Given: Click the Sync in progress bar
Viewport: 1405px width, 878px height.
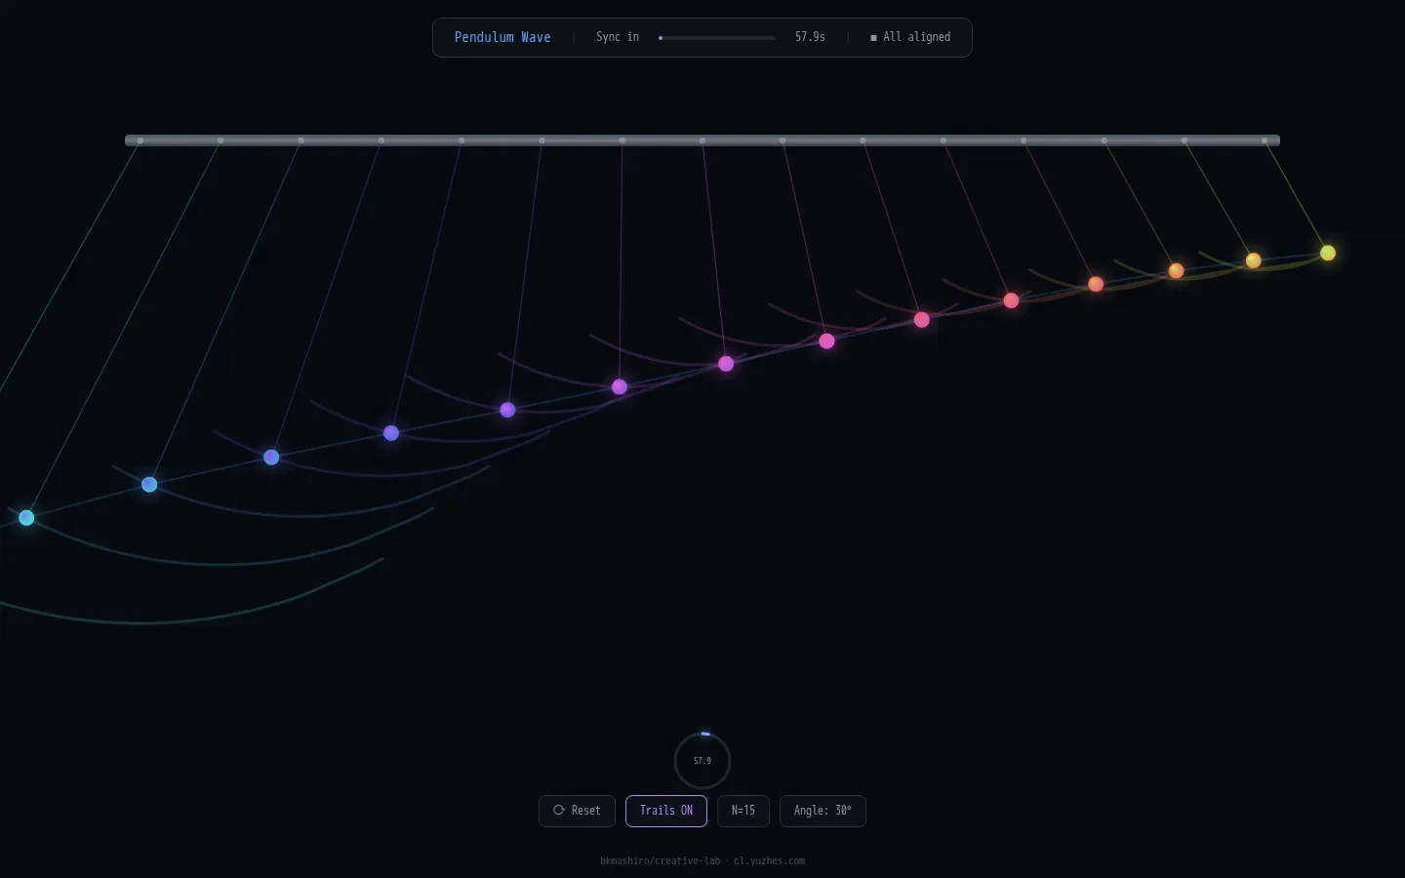Looking at the screenshot, I should [x=717, y=38].
